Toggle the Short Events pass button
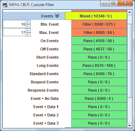Viewport: 135px width, 131px height. tap(99, 57)
